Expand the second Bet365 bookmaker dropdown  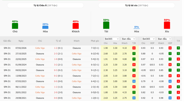point(148,39)
